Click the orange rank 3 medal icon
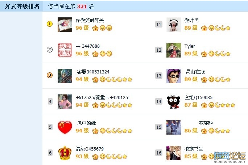 click(x=50, y=75)
